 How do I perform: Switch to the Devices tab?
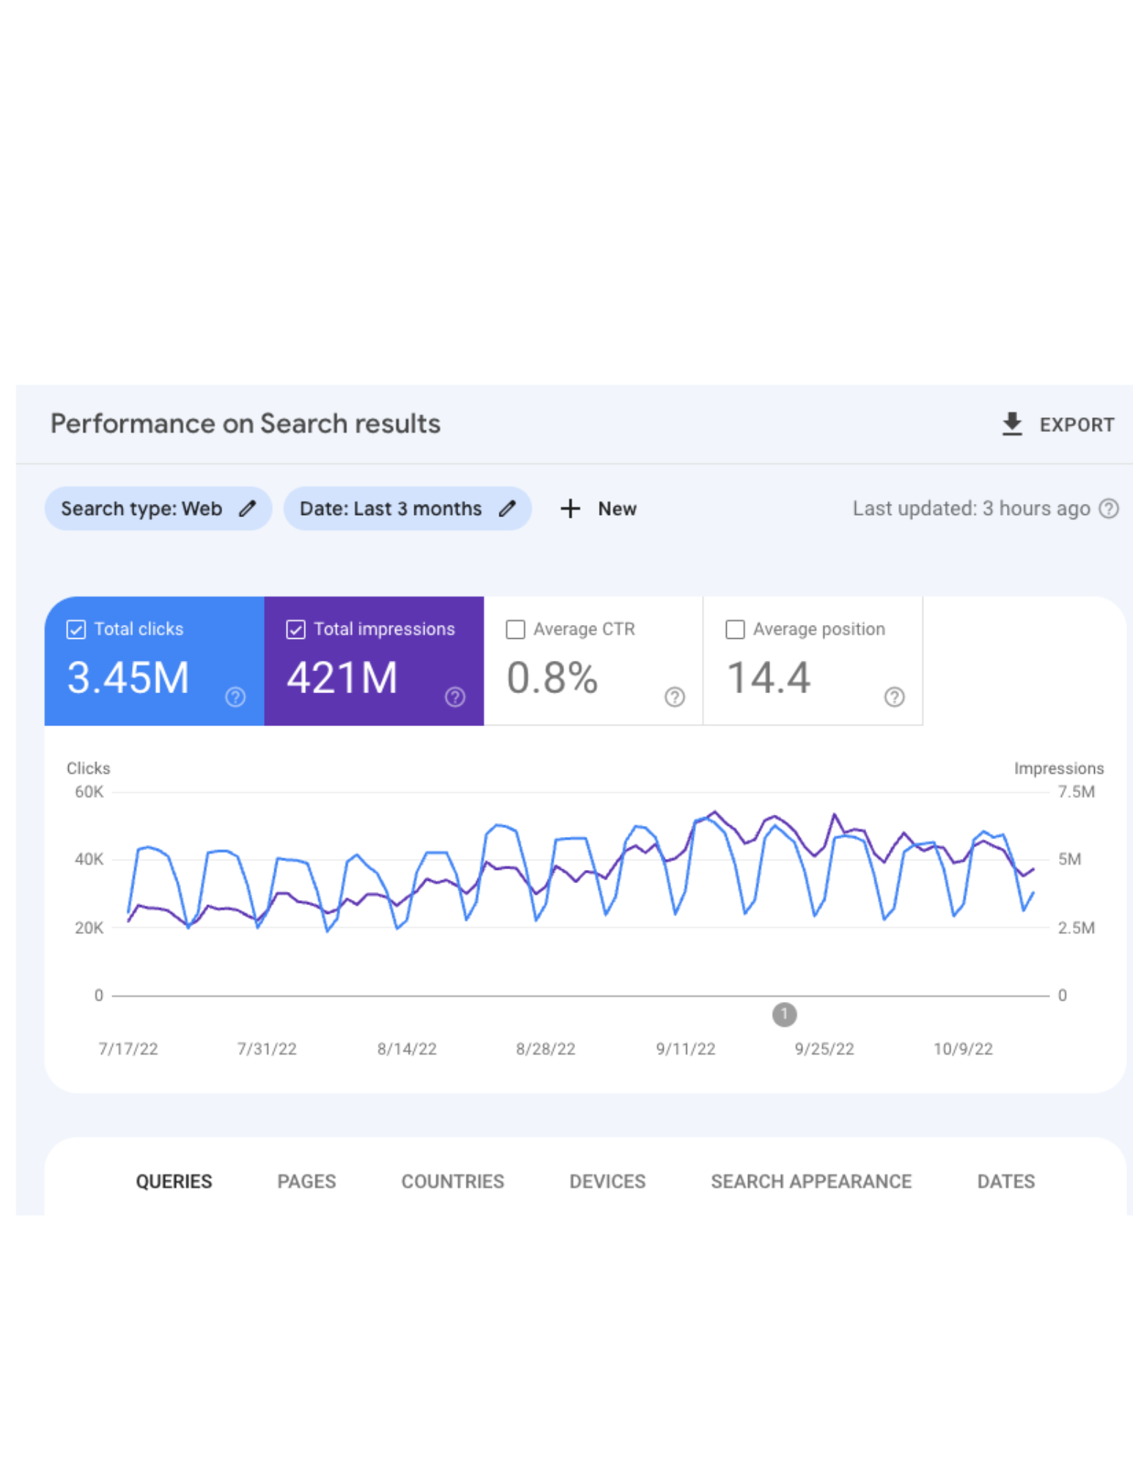click(607, 1181)
